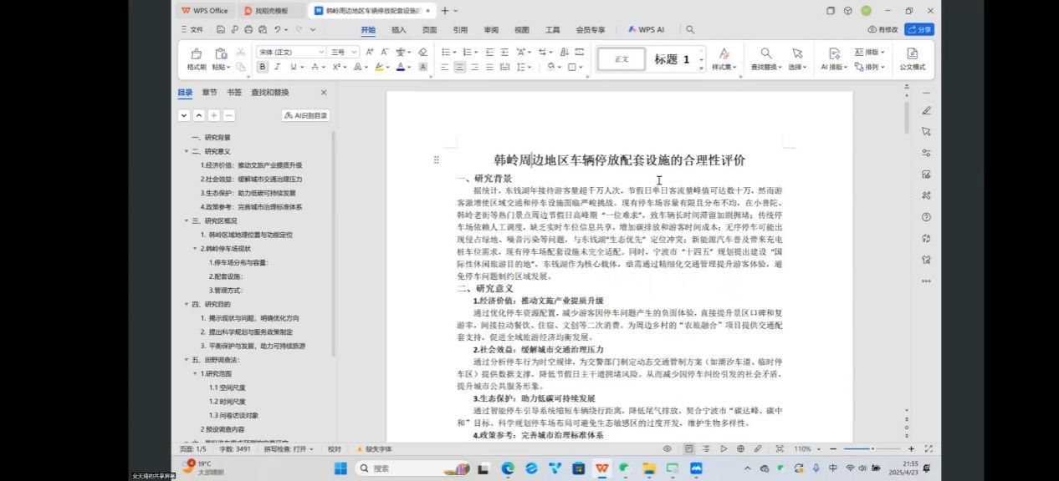Click the 样式集 style set icon
The image size is (1059, 481).
(x=724, y=54)
